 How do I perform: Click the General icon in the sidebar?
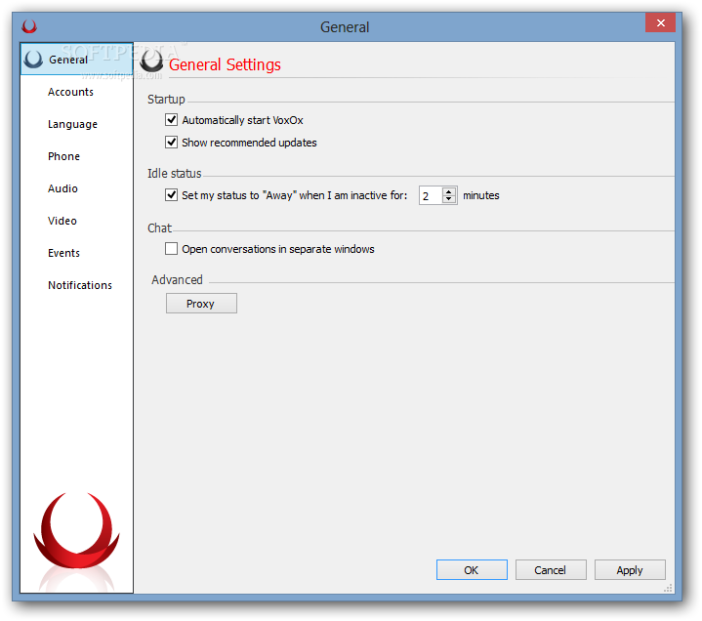[x=33, y=60]
